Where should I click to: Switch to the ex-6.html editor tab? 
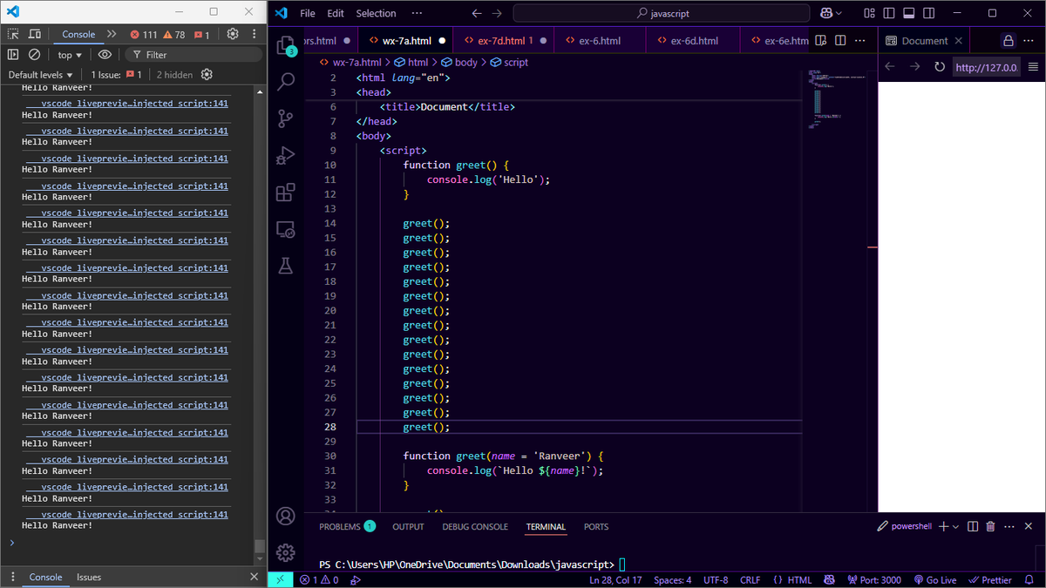tap(600, 41)
